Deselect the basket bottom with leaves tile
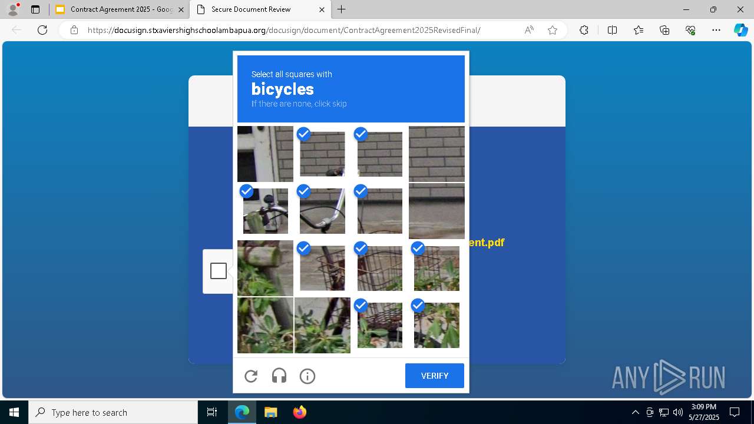The height and width of the screenshot is (424, 754). pos(379,325)
